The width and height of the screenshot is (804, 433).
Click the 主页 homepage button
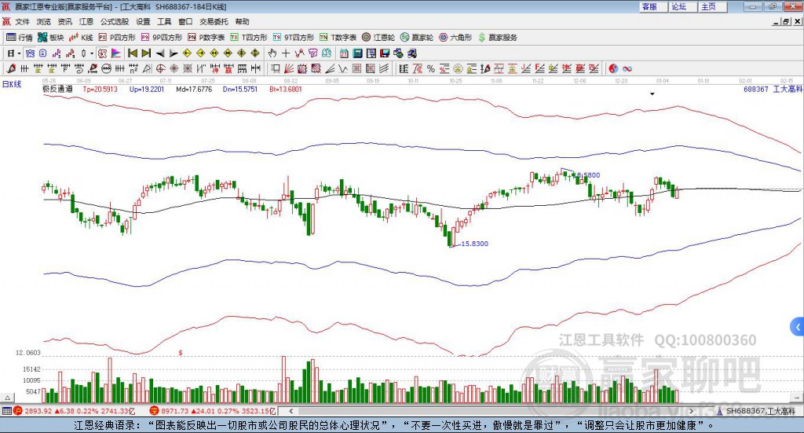click(x=708, y=6)
